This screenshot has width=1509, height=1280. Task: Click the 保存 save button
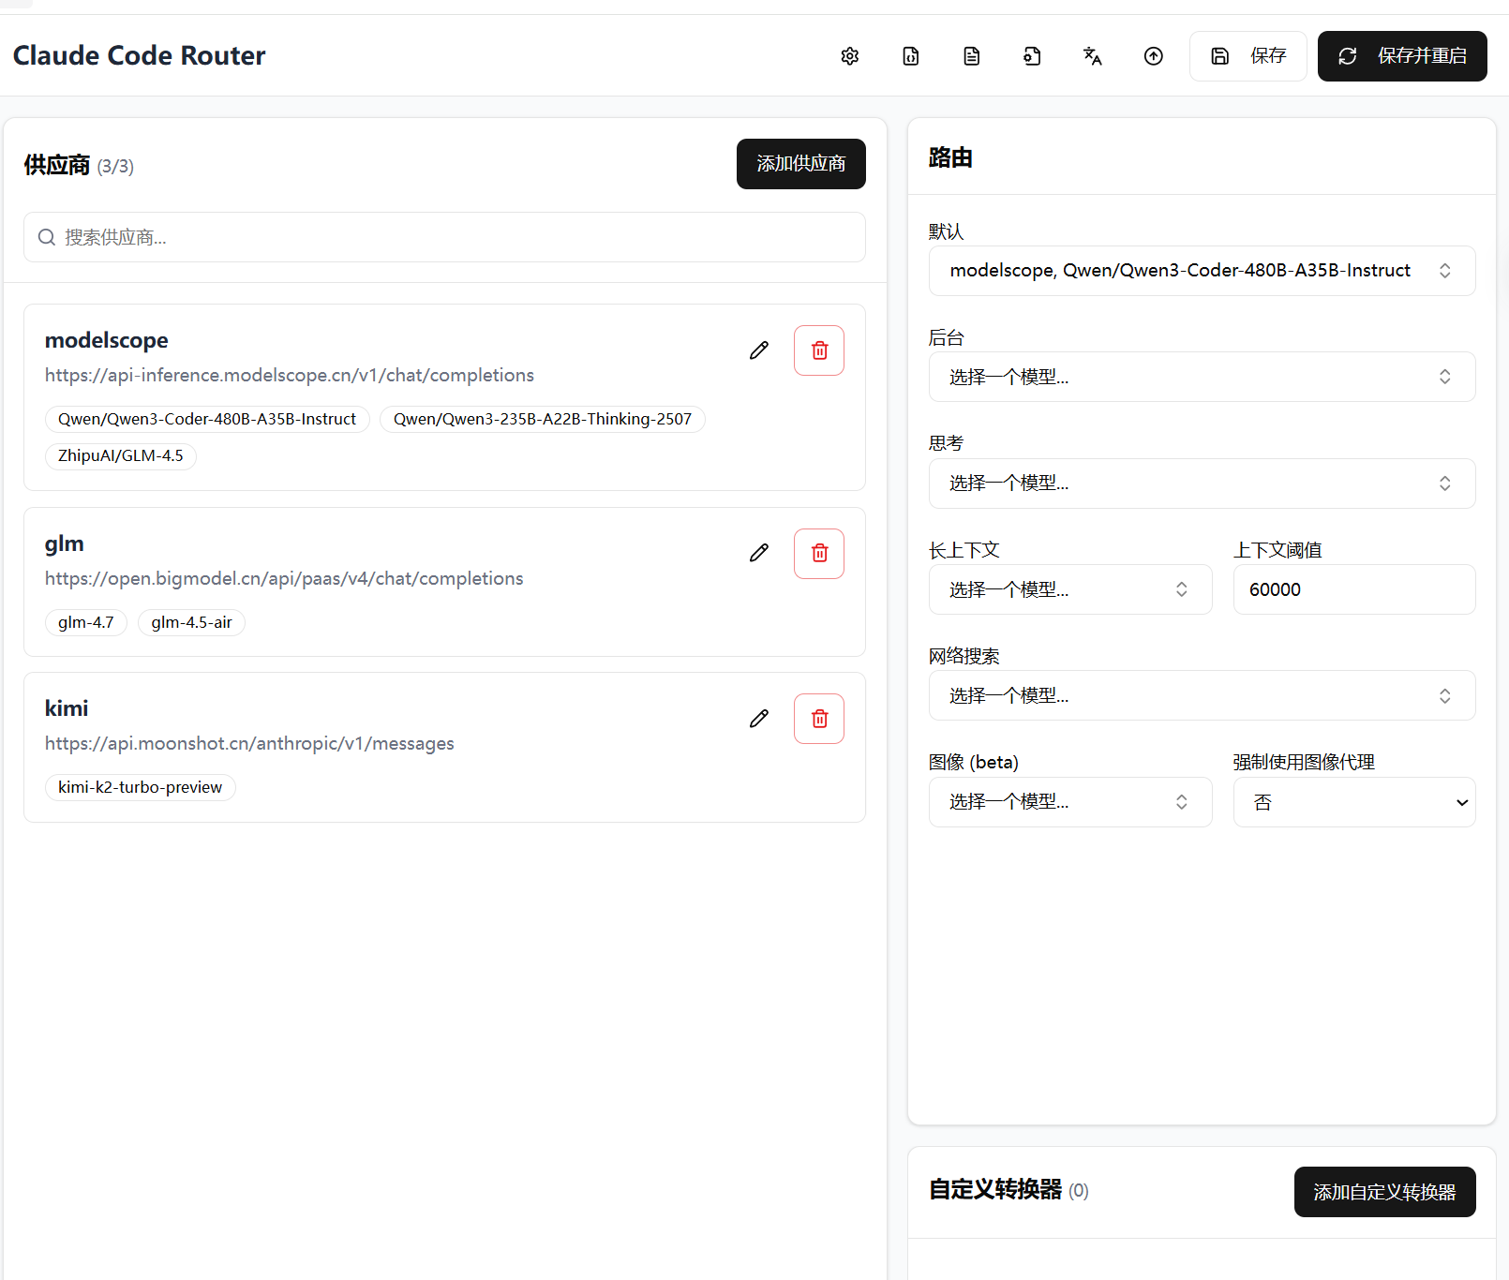[x=1248, y=56]
